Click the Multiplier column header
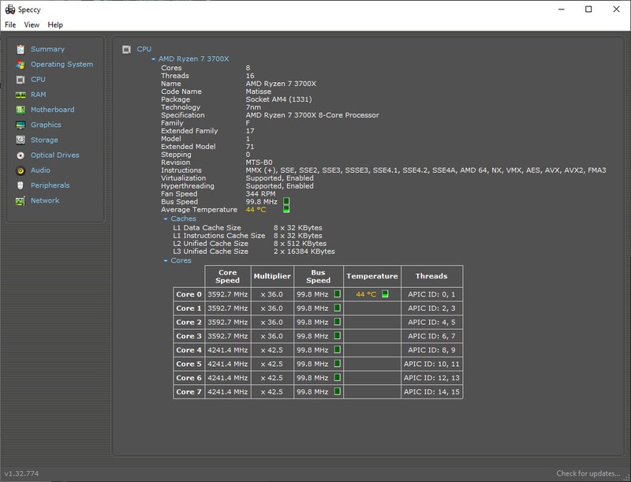Screen dimensions: 631x482 (272, 276)
